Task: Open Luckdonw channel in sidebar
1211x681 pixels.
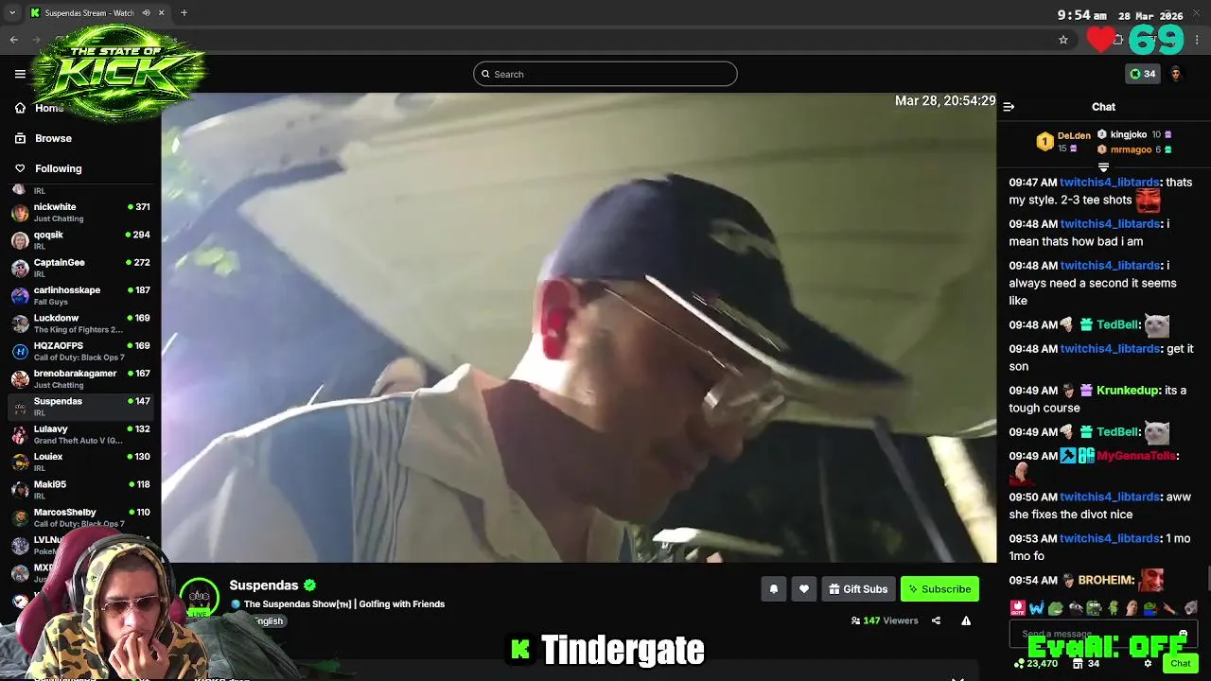Action: [80, 323]
